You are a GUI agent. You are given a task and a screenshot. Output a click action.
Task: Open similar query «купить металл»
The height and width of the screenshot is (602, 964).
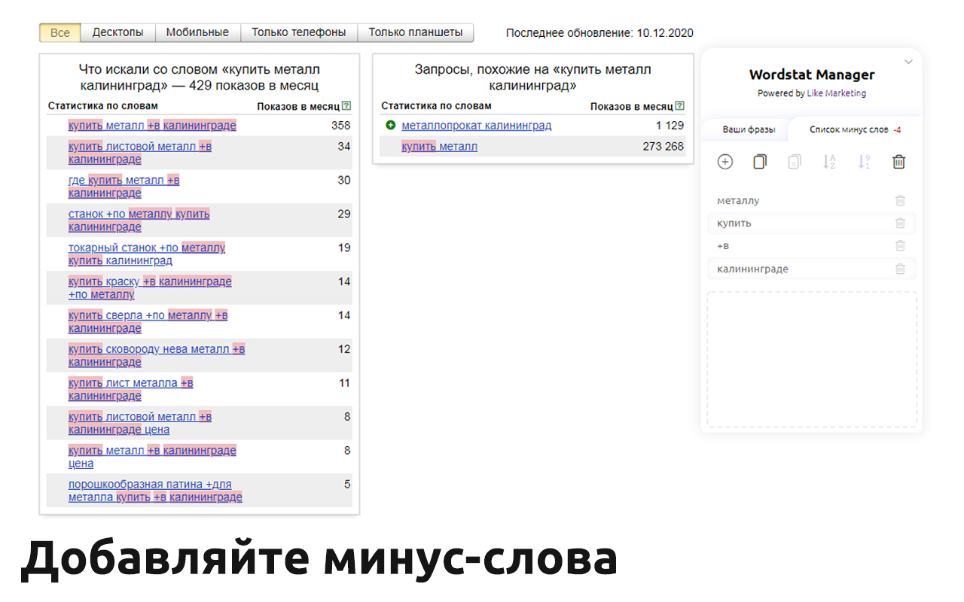point(440,147)
